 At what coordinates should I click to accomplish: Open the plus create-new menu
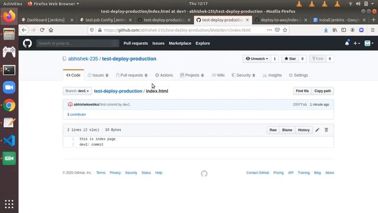tap(357, 43)
